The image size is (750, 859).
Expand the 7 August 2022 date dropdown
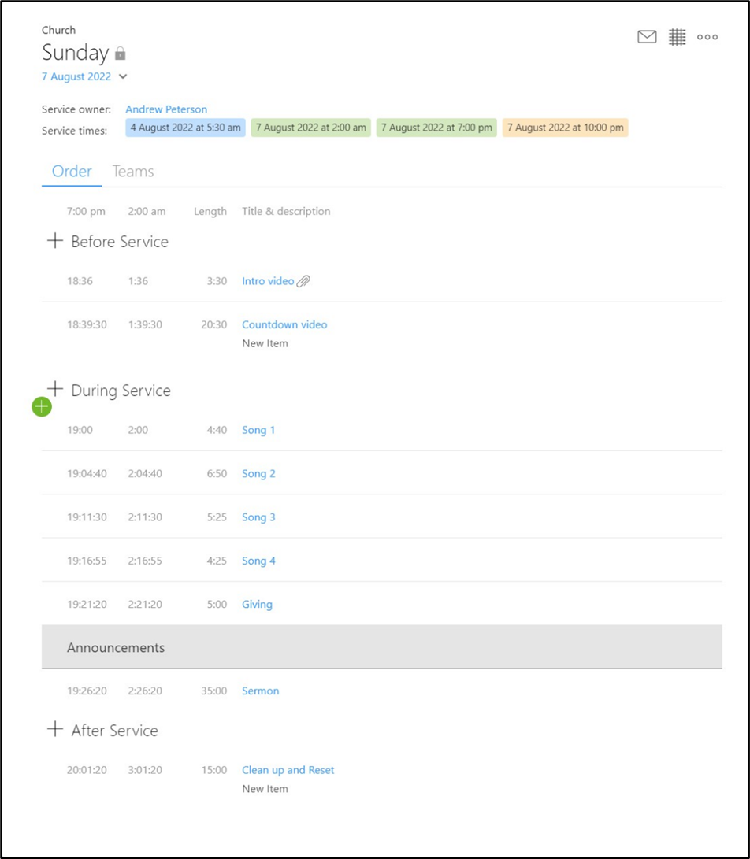[x=123, y=76]
